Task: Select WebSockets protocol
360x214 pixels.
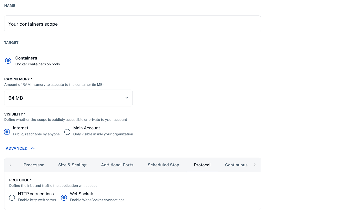Action: point(64,198)
